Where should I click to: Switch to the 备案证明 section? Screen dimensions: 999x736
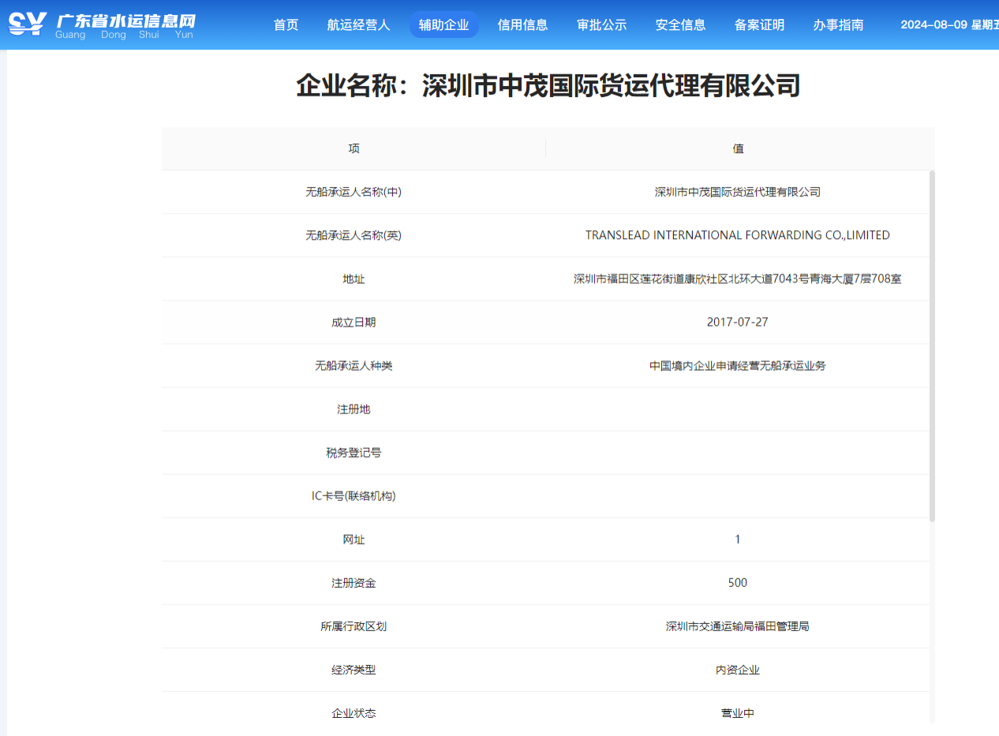(x=759, y=25)
